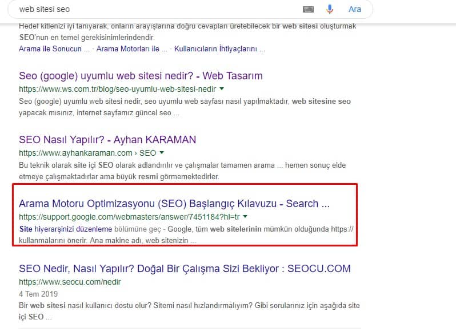
Task: Expand dropdown arrow next to support.google.com URL
Action: pos(245,217)
